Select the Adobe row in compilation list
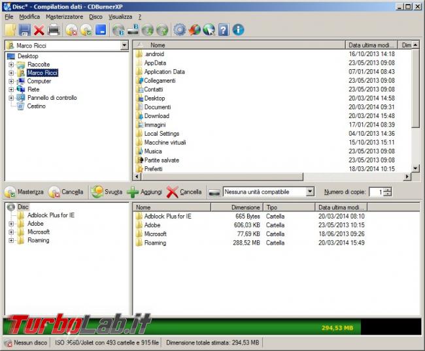Screen dimensions: 425x351 250,225
